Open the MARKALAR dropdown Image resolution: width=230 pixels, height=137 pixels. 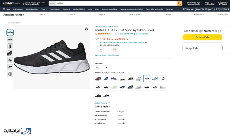(199, 15)
